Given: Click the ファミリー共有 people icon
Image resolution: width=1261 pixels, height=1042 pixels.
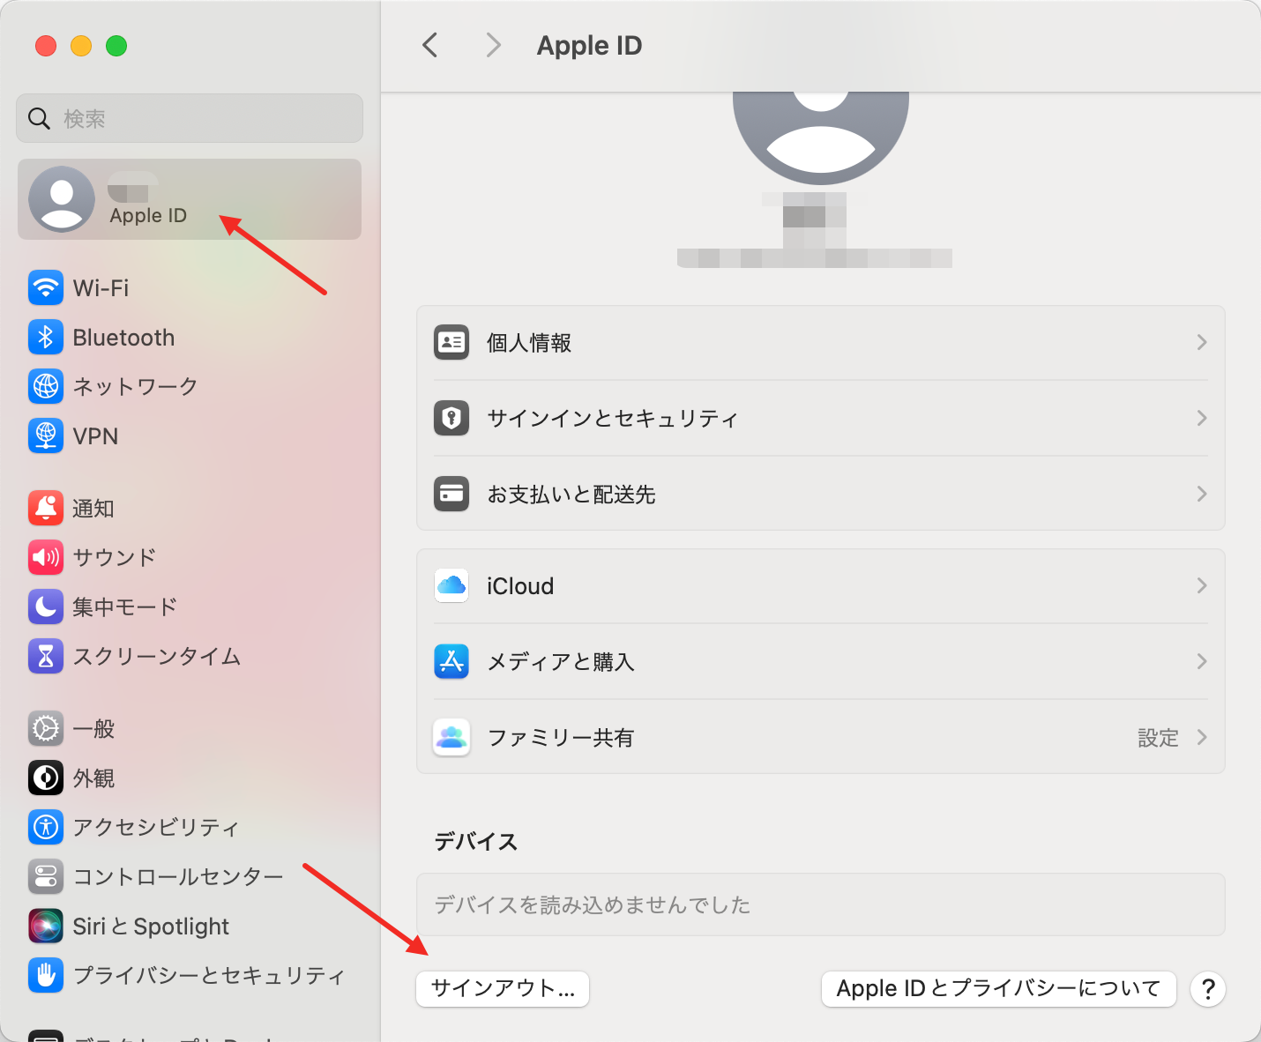Looking at the screenshot, I should [x=451, y=737].
